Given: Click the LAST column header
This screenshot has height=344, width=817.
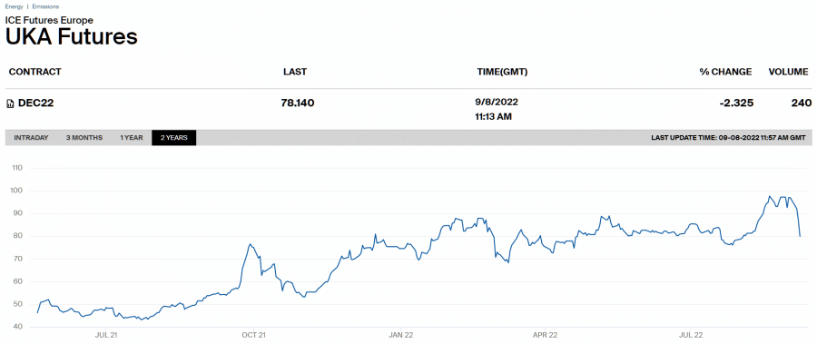Looking at the screenshot, I should tap(295, 72).
